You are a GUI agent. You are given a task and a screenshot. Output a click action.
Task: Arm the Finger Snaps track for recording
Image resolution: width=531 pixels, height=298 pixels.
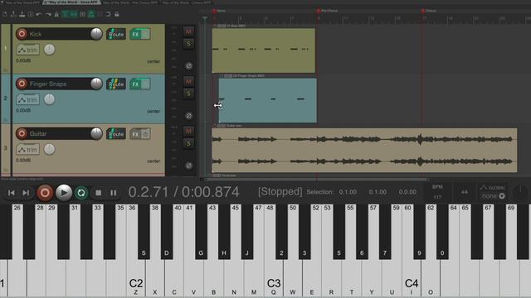(22, 84)
